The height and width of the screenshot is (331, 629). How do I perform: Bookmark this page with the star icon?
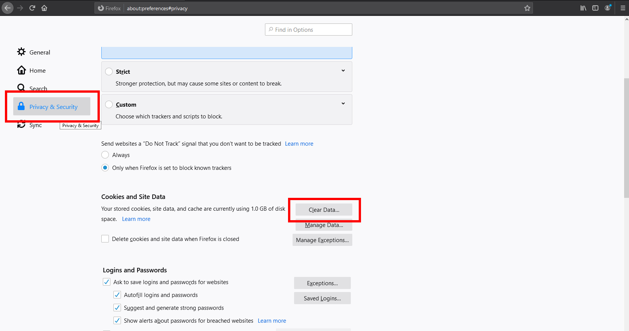coord(527,8)
